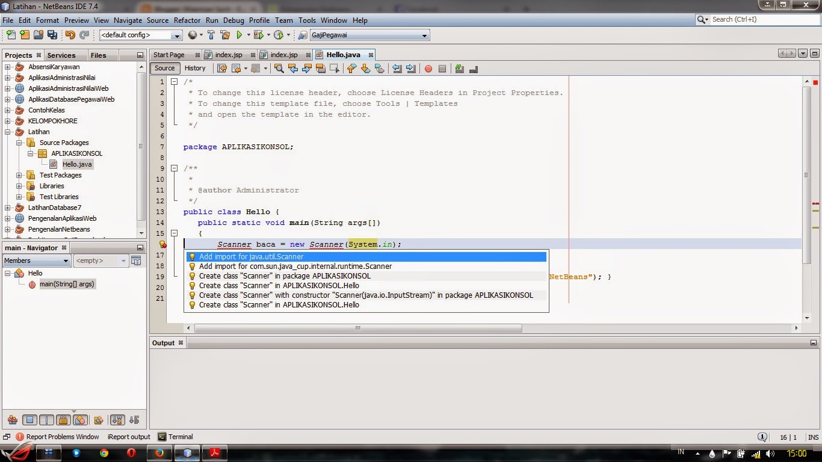Start macro recording with red circle
The height and width of the screenshot is (462, 822).
(x=428, y=69)
